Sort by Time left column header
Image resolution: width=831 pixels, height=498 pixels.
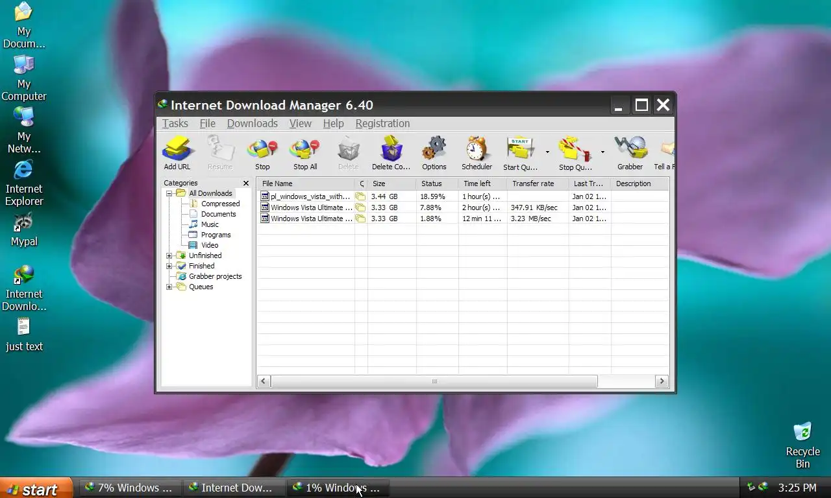[483, 184]
